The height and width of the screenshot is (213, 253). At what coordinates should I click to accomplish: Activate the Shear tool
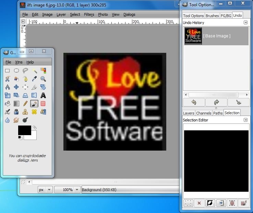click(x=16, y=95)
